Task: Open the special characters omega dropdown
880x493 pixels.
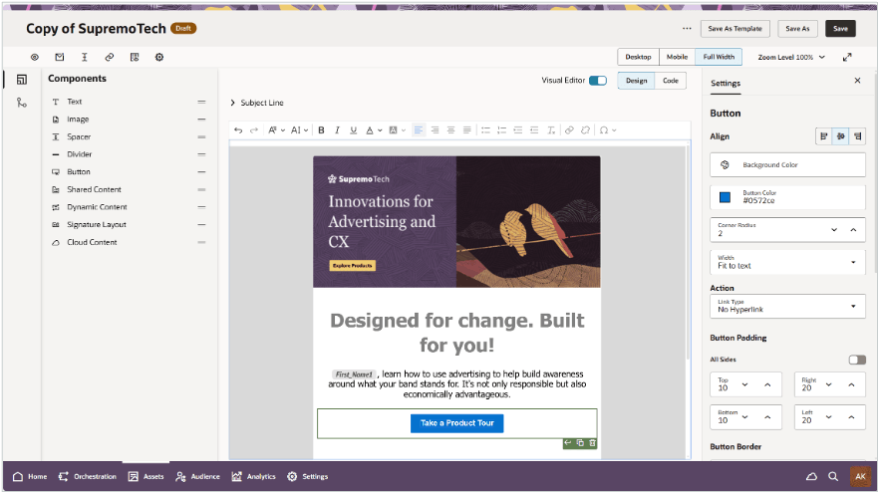Action: click(608, 130)
